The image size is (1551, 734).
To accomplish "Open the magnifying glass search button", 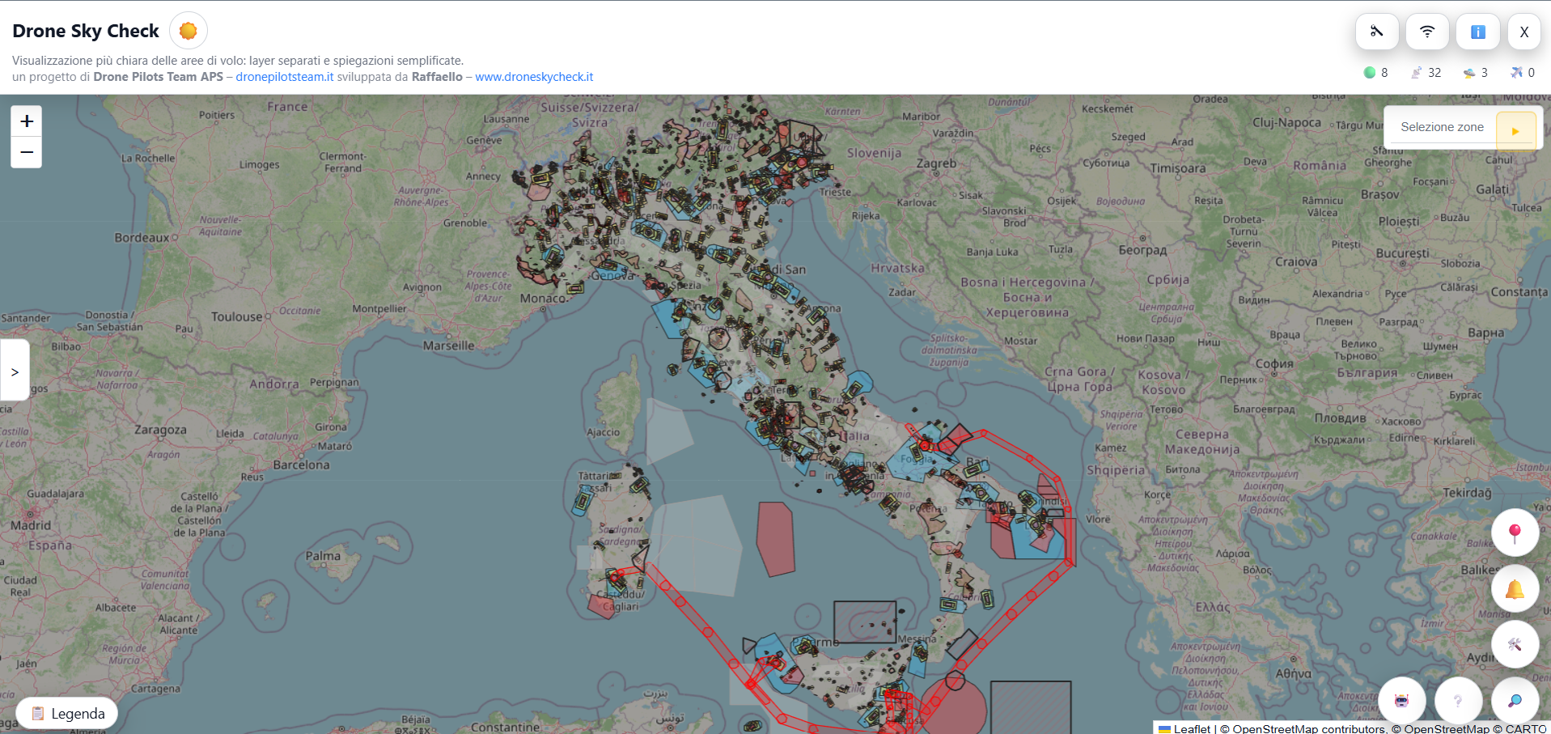I will point(1515,700).
